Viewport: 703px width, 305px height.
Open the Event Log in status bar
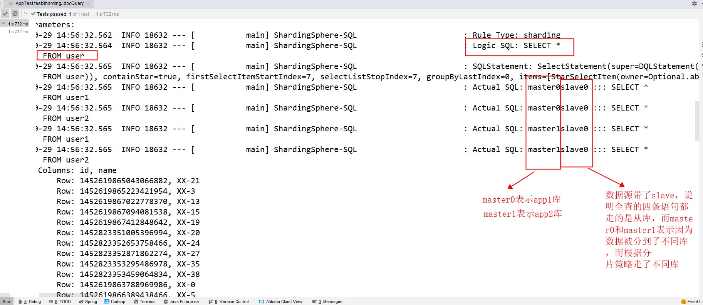coord(692,302)
